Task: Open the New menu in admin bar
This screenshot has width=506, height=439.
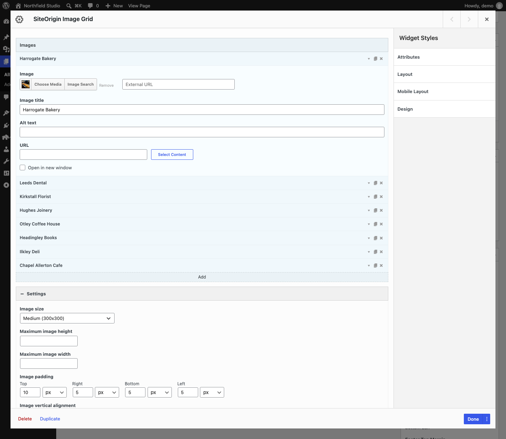Action: point(114,6)
